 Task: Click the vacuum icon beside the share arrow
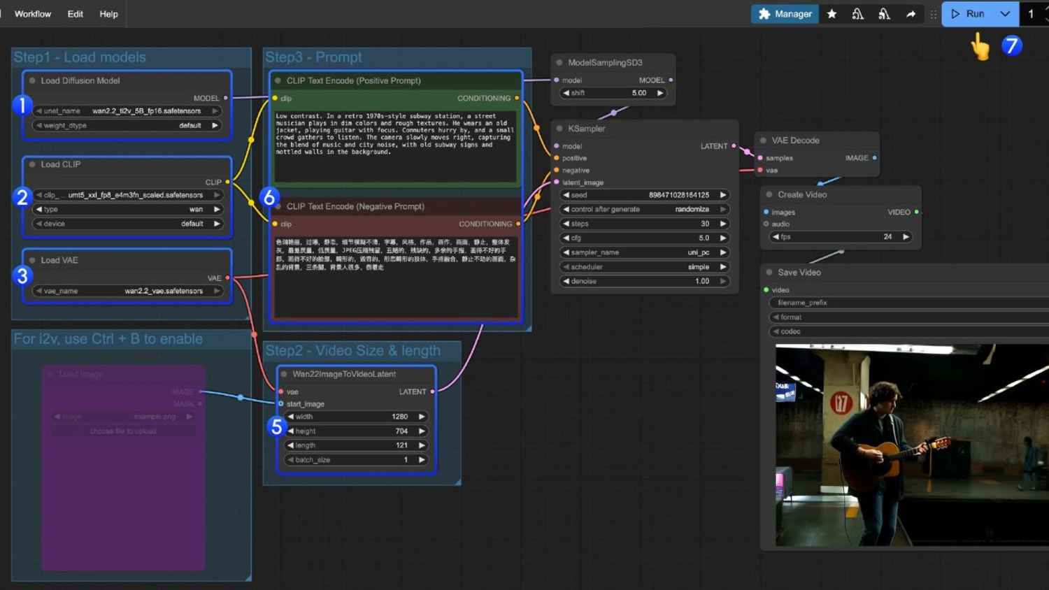tap(884, 14)
